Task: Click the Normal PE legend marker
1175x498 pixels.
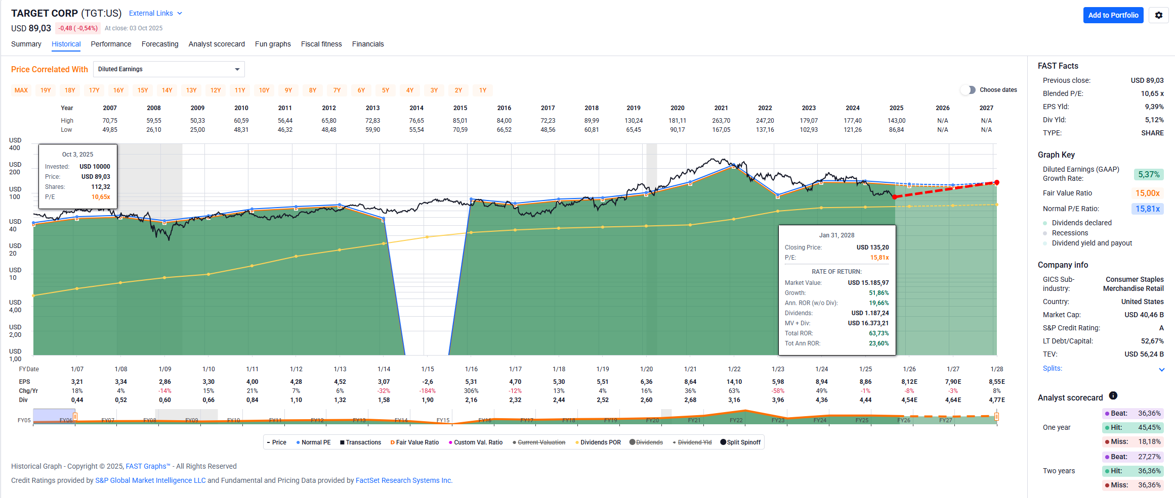Action: (x=298, y=442)
